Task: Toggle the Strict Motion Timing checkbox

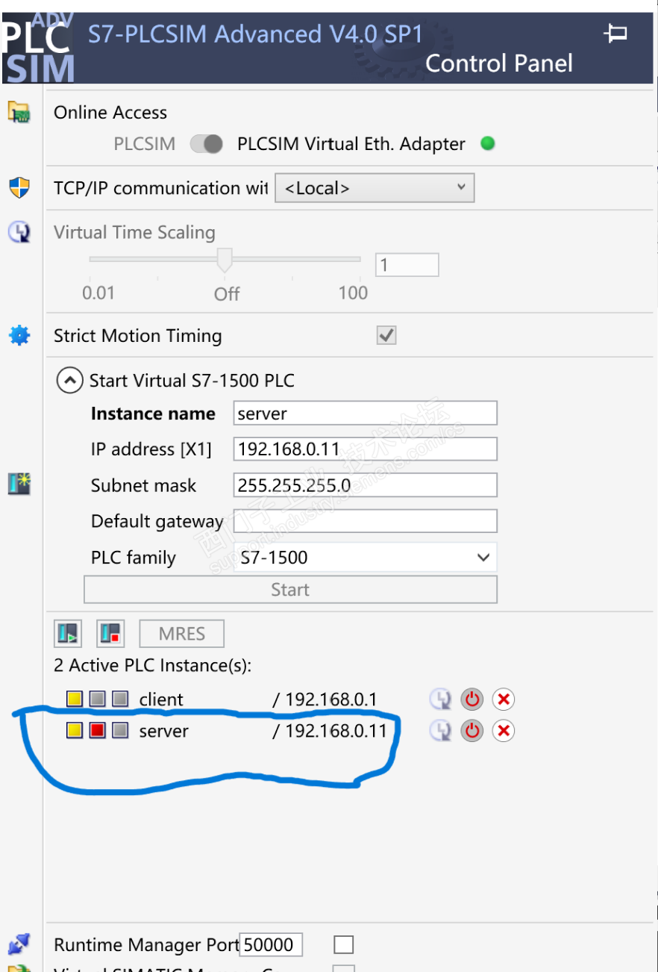Action: 386,336
